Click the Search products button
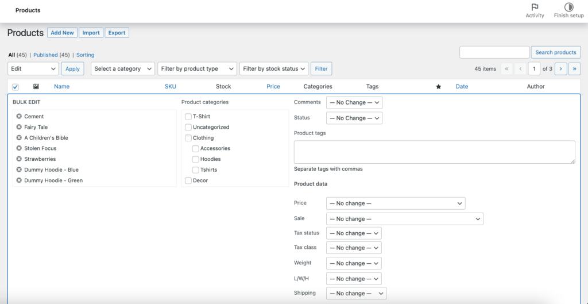Image resolution: width=588 pixels, height=304 pixels. point(556,52)
